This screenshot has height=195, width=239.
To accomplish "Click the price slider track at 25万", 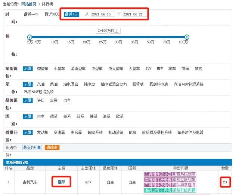I will pyautogui.click(x=103, y=37).
